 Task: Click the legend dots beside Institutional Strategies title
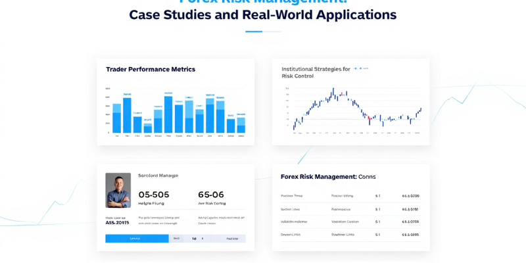coord(358,68)
